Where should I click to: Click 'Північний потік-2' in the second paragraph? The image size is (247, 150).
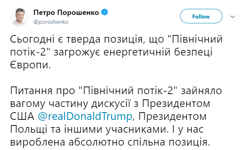pos(128,91)
